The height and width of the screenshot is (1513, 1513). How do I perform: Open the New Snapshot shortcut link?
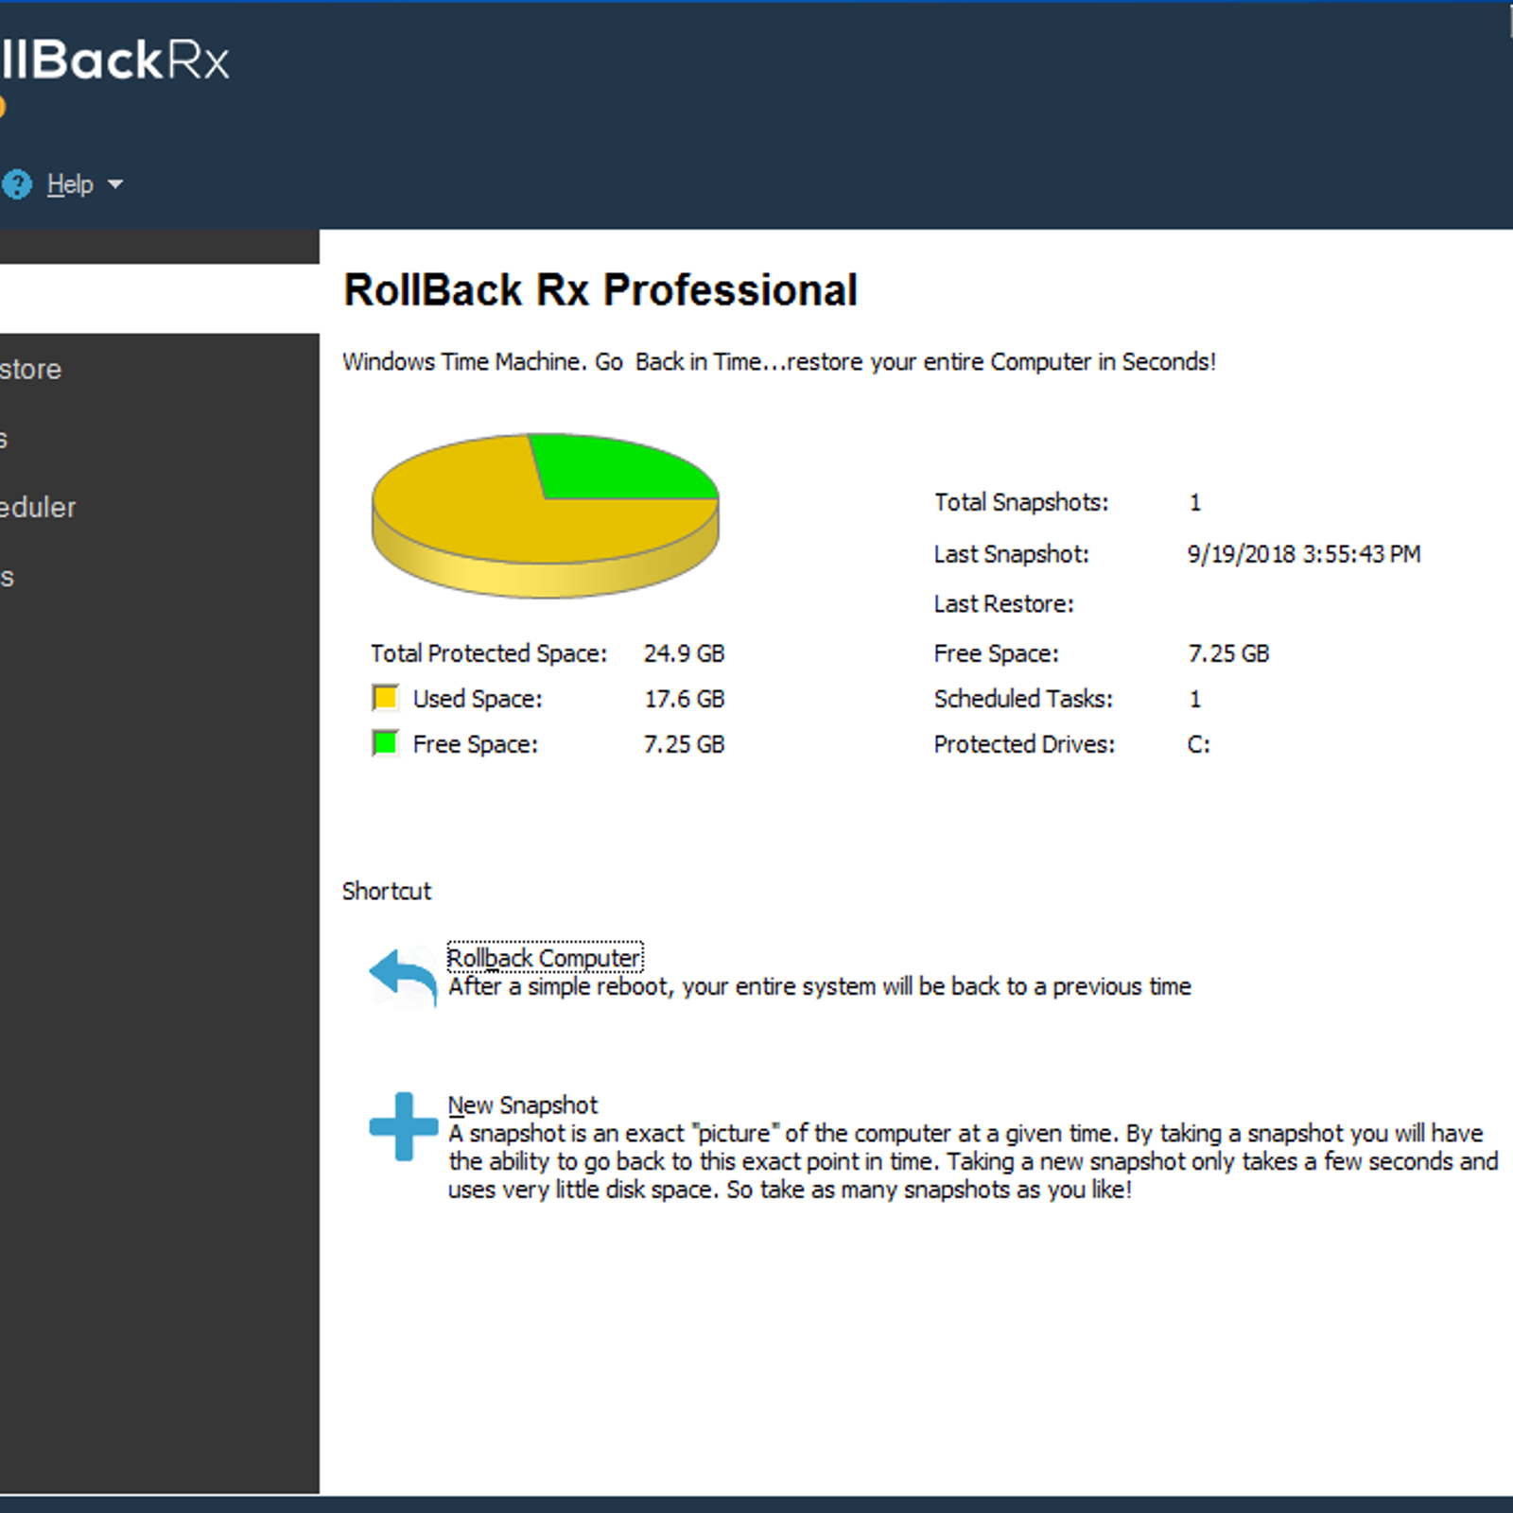pyautogui.click(x=523, y=1104)
